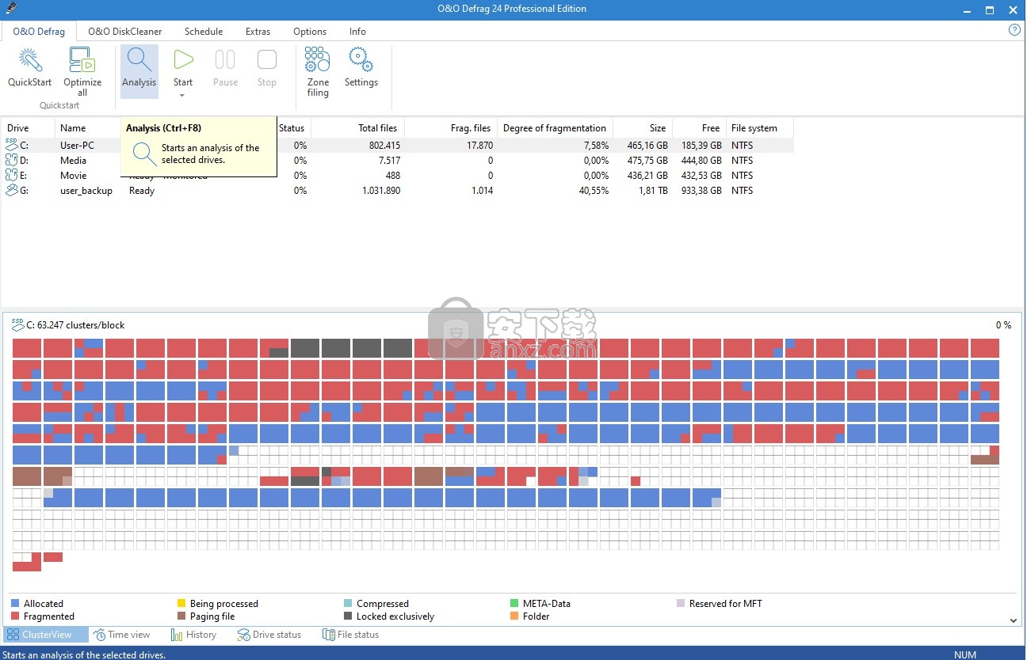Select the E: drive icon
Screen dimensions: 1027x660
12,175
